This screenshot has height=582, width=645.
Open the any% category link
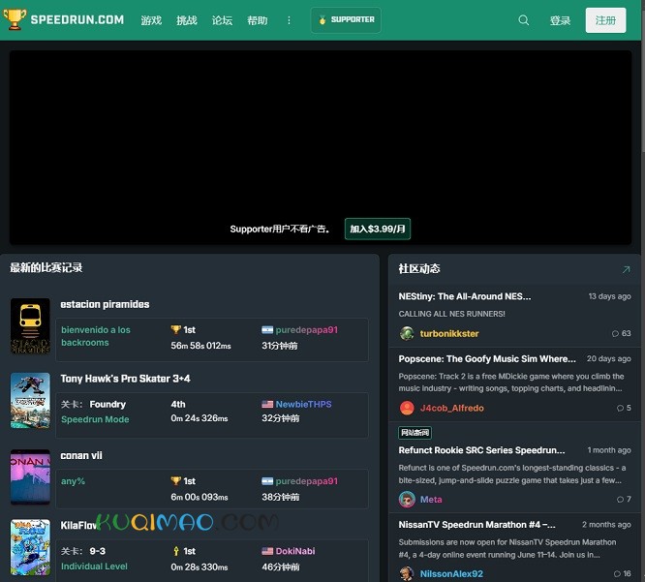(x=73, y=481)
